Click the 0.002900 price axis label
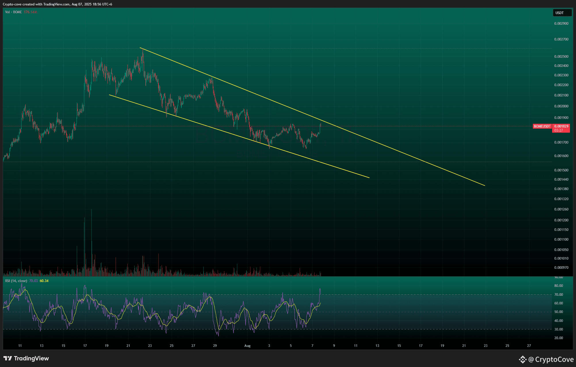This screenshot has width=576, height=367. tap(561, 24)
